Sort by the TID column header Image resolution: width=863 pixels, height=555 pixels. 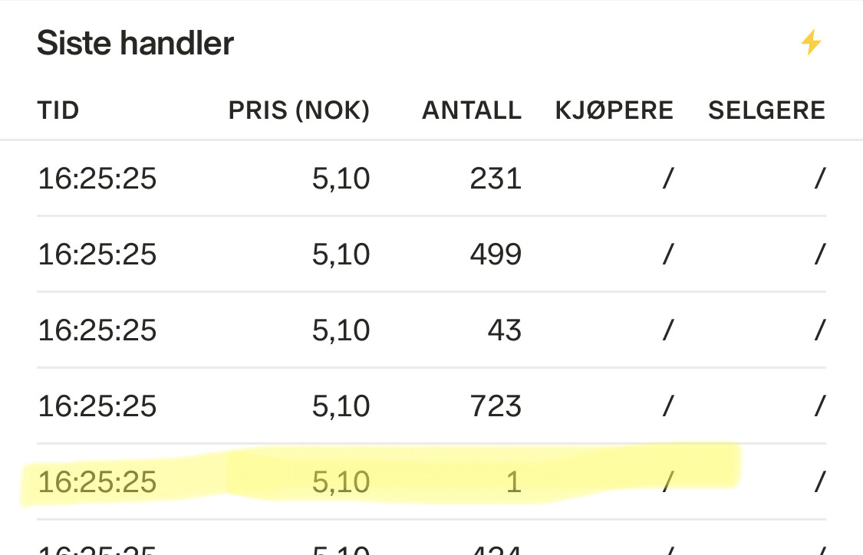pos(58,110)
